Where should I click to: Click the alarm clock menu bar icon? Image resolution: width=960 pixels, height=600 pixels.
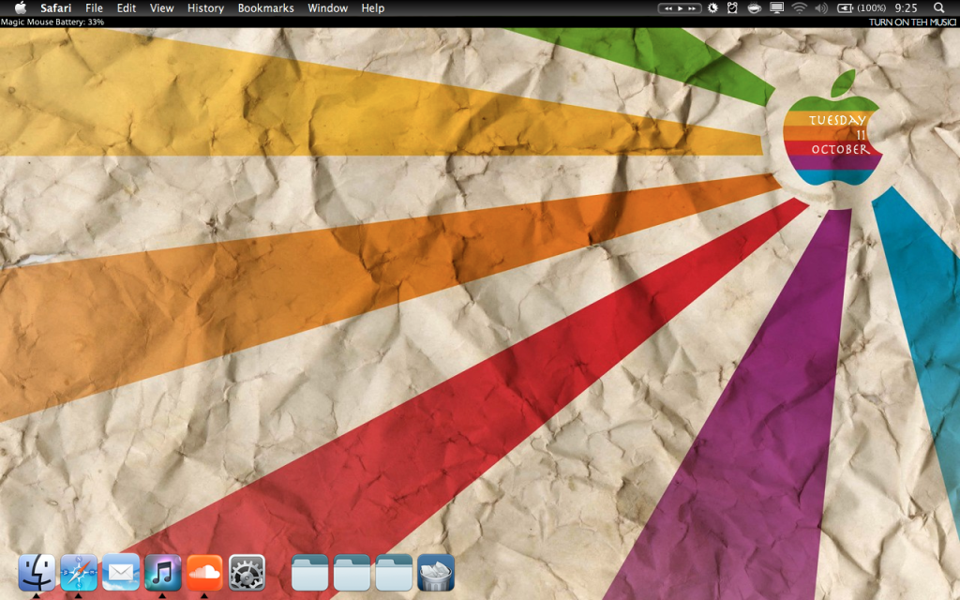coord(732,7)
